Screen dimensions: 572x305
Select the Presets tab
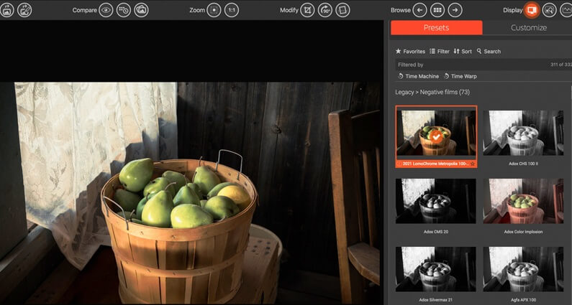point(437,28)
